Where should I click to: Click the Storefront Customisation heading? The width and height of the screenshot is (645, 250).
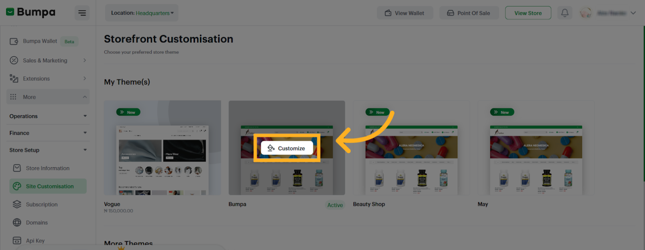168,39
